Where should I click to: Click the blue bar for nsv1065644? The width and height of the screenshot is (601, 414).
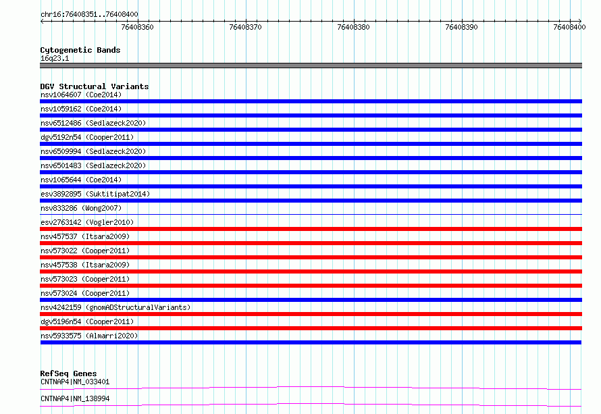(311, 186)
